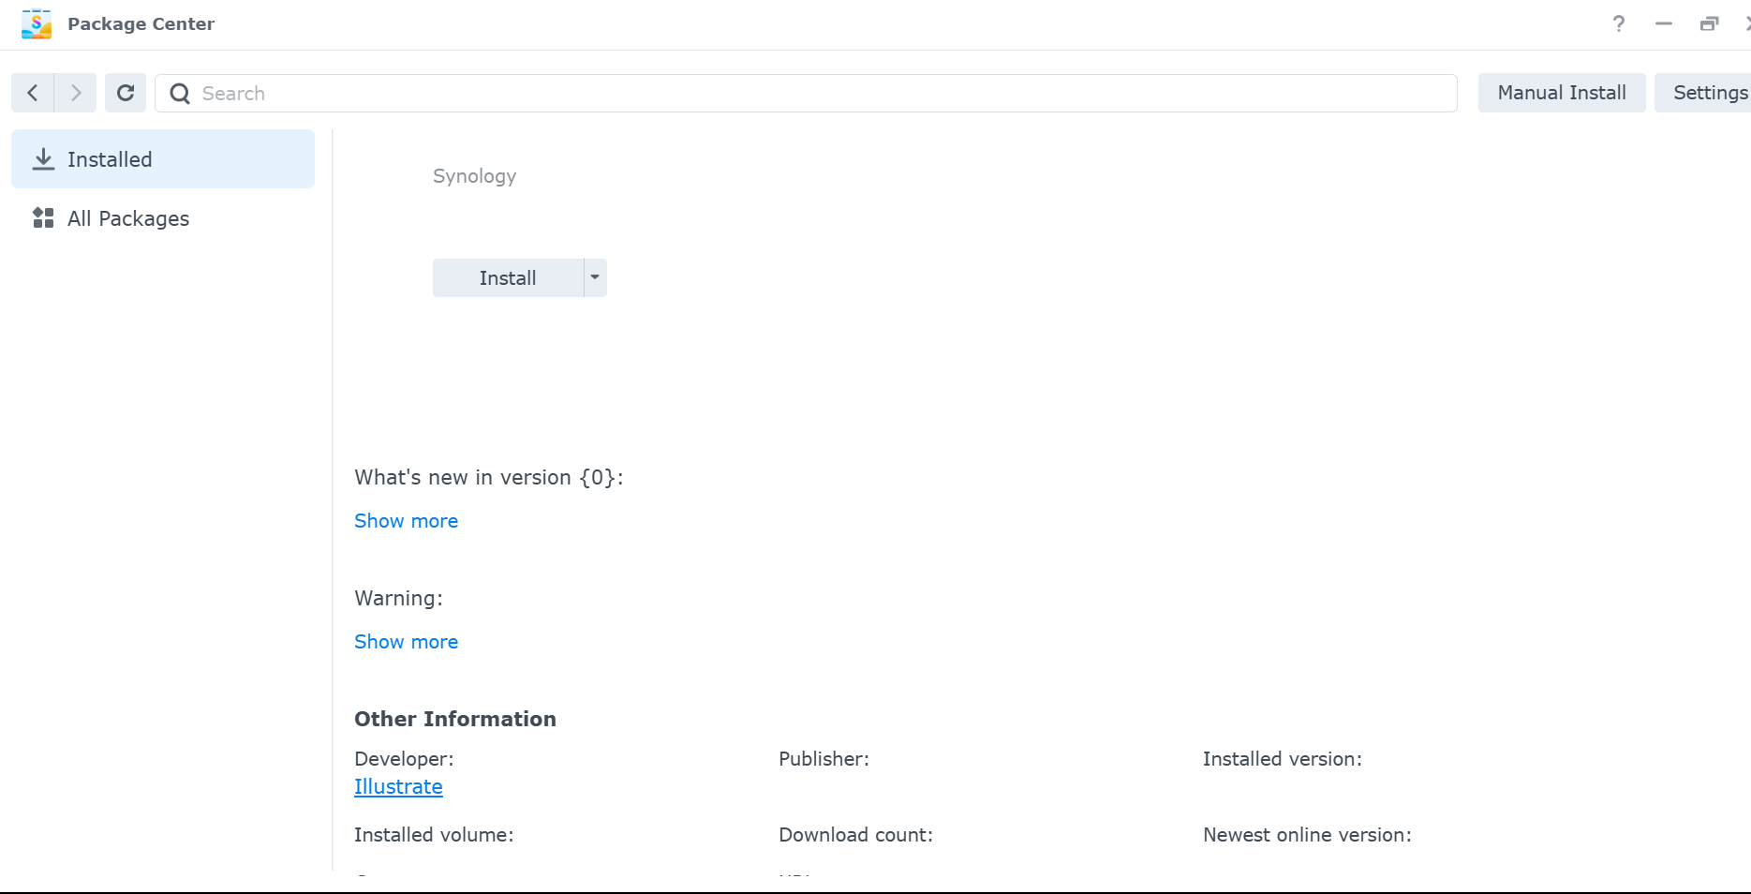Expand the Install button dropdown arrow
1751x894 pixels.
[595, 277]
